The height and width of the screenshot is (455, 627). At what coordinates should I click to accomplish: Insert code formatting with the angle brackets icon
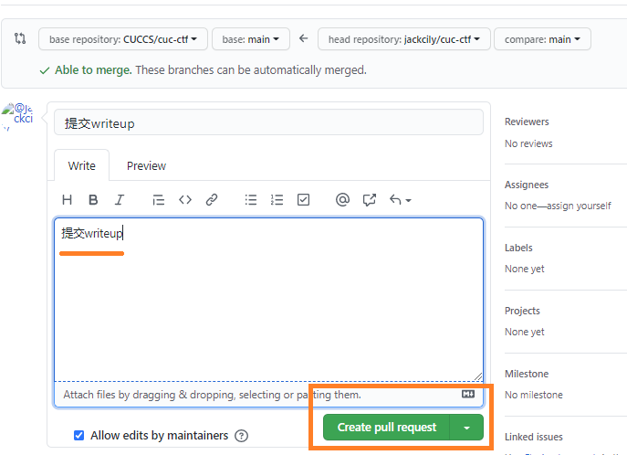(x=185, y=200)
